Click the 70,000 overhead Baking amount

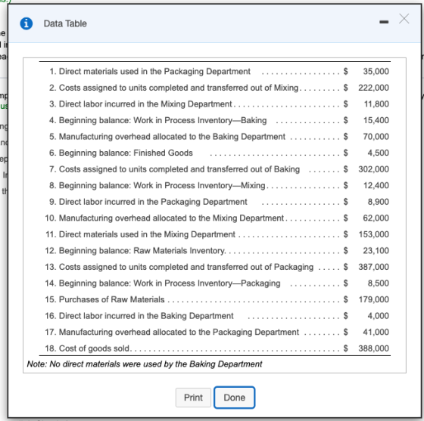(x=376, y=137)
